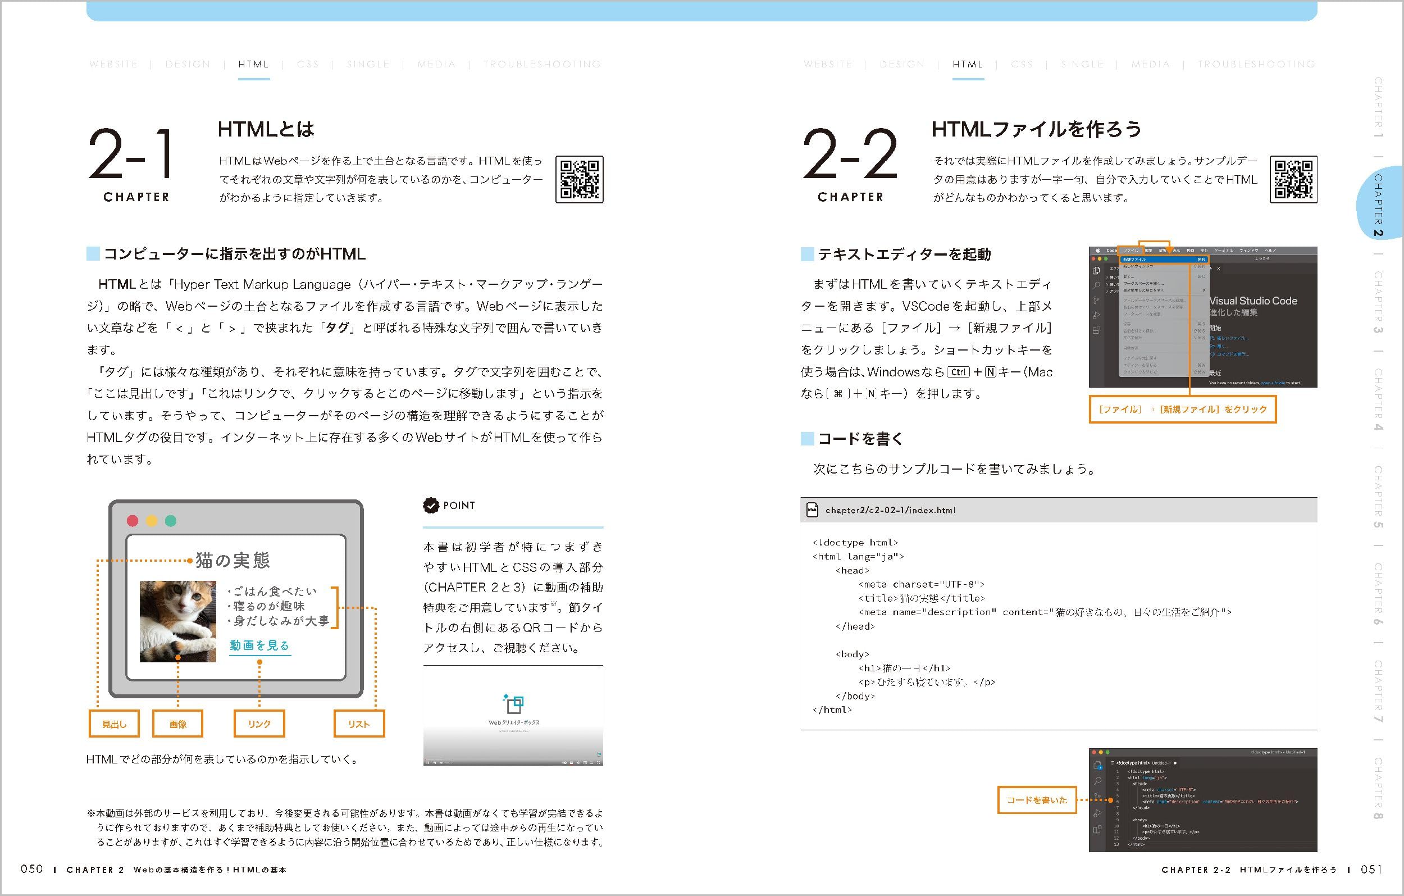Click the HTML file icon beside chapter2/c2-02-1/index.html
Image resolution: width=1404 pixels, height=896 pixels.
tap(812, 510)
